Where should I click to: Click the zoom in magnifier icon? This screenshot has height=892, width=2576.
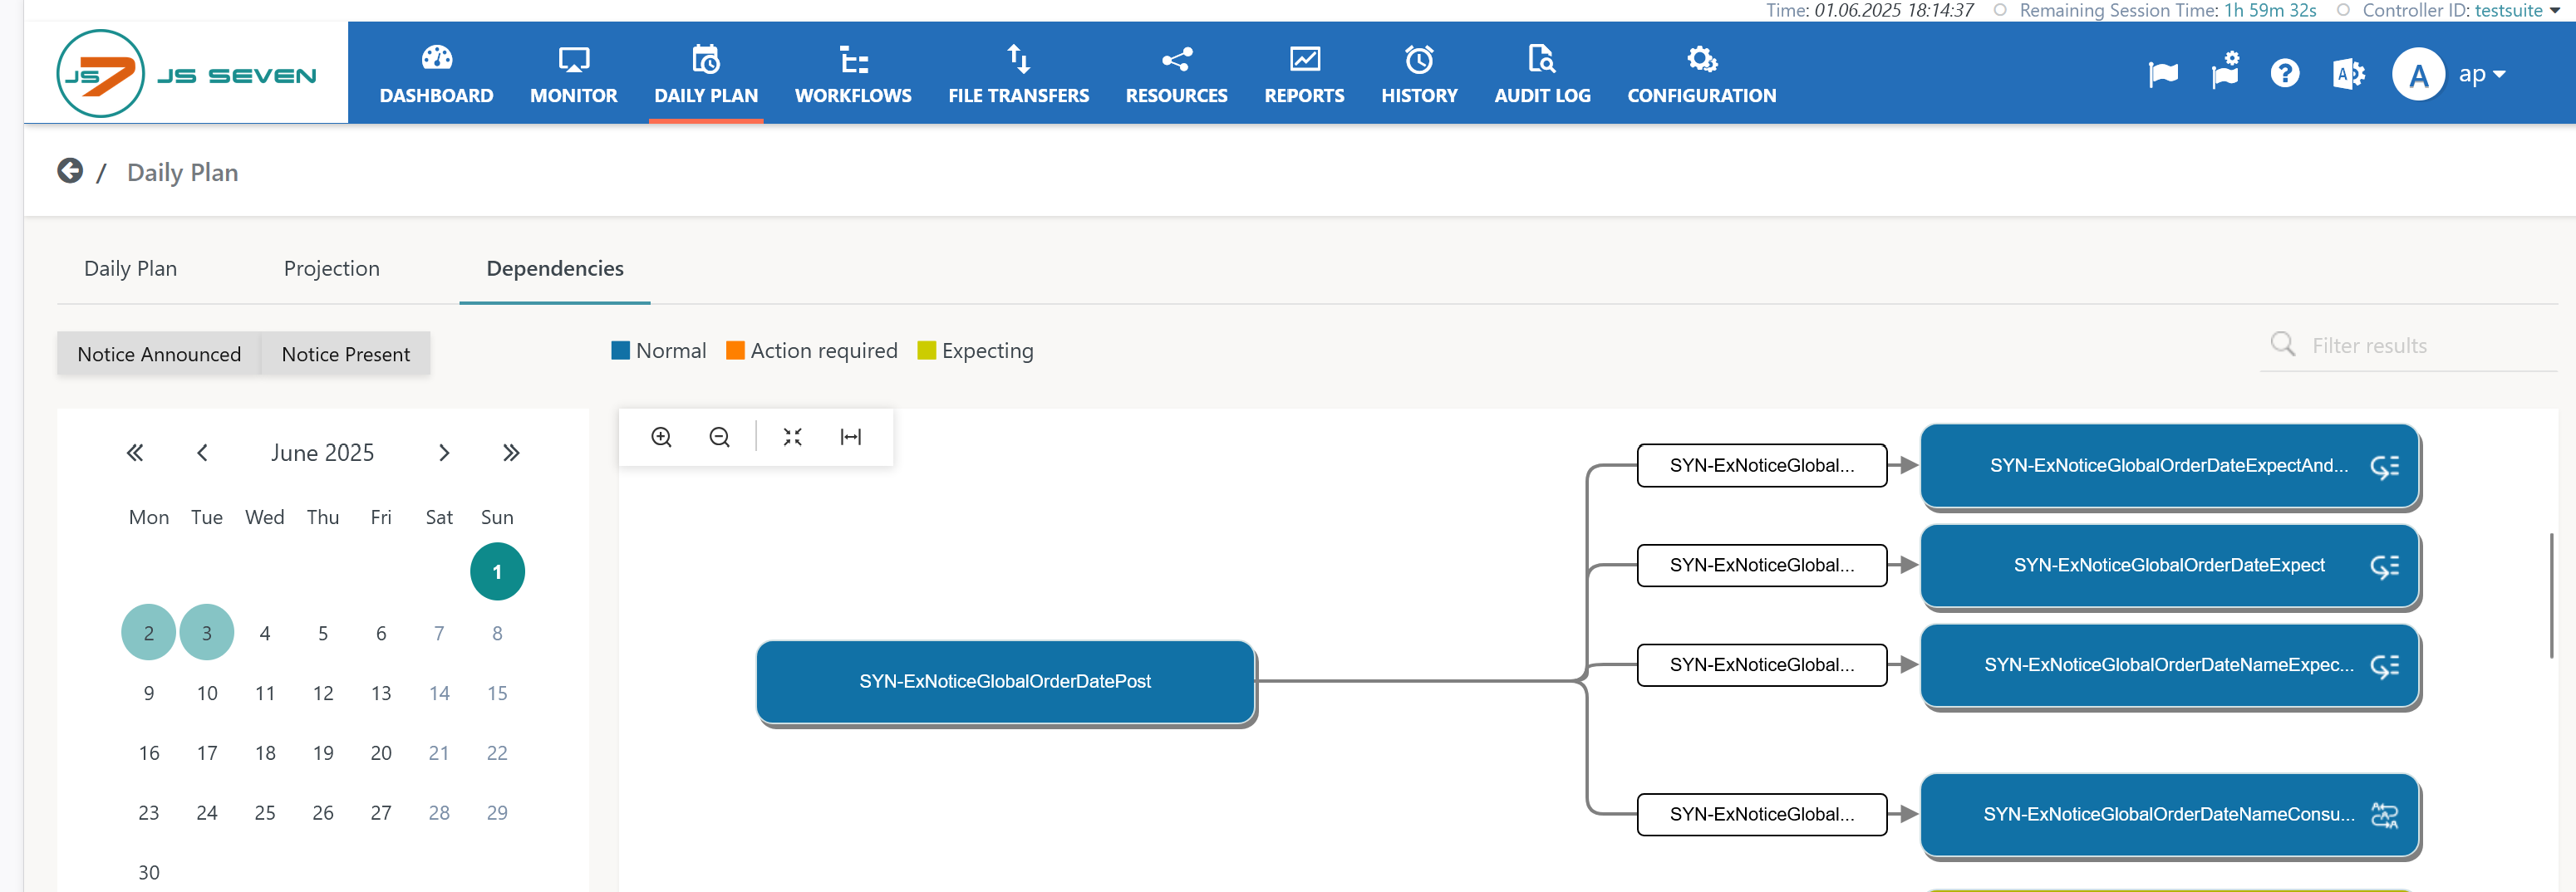[661, 437]
